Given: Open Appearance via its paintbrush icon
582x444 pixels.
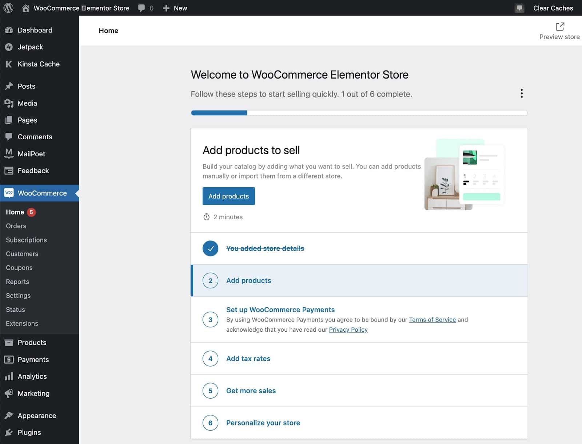Looking at the screenshot, I should tap(8, 415).
